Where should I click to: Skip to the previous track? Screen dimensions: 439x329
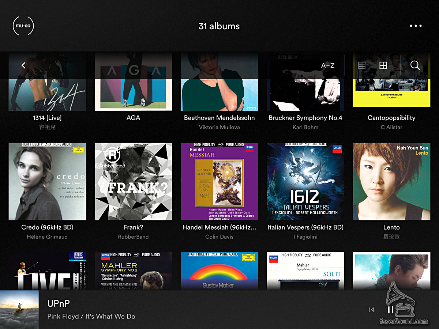click(371, 310)
